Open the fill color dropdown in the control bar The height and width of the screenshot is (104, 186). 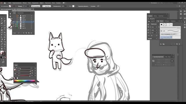tap(12, 6)
